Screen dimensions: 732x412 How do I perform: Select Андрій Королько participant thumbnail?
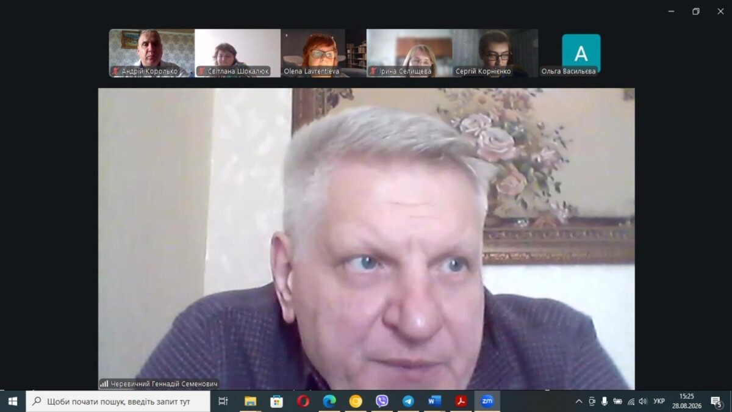coord(152,53)
